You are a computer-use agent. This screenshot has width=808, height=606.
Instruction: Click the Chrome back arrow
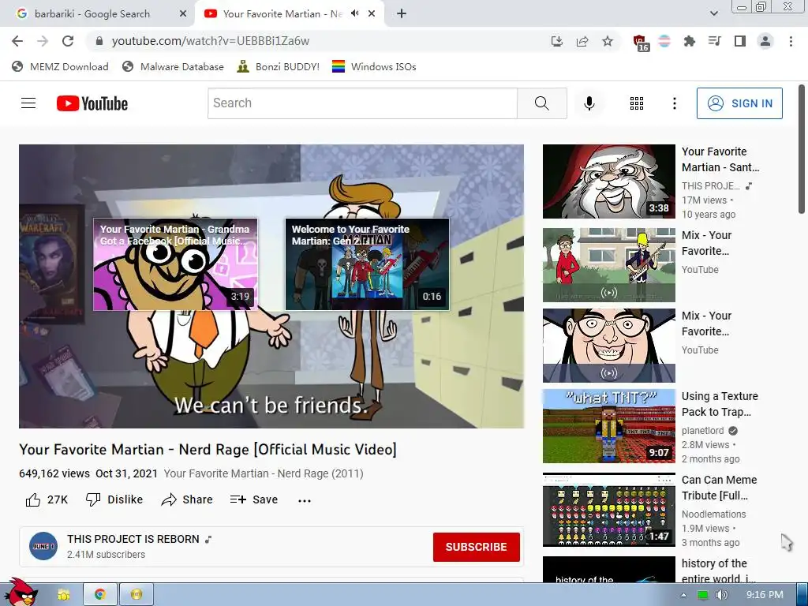click(x=17, y=41)
